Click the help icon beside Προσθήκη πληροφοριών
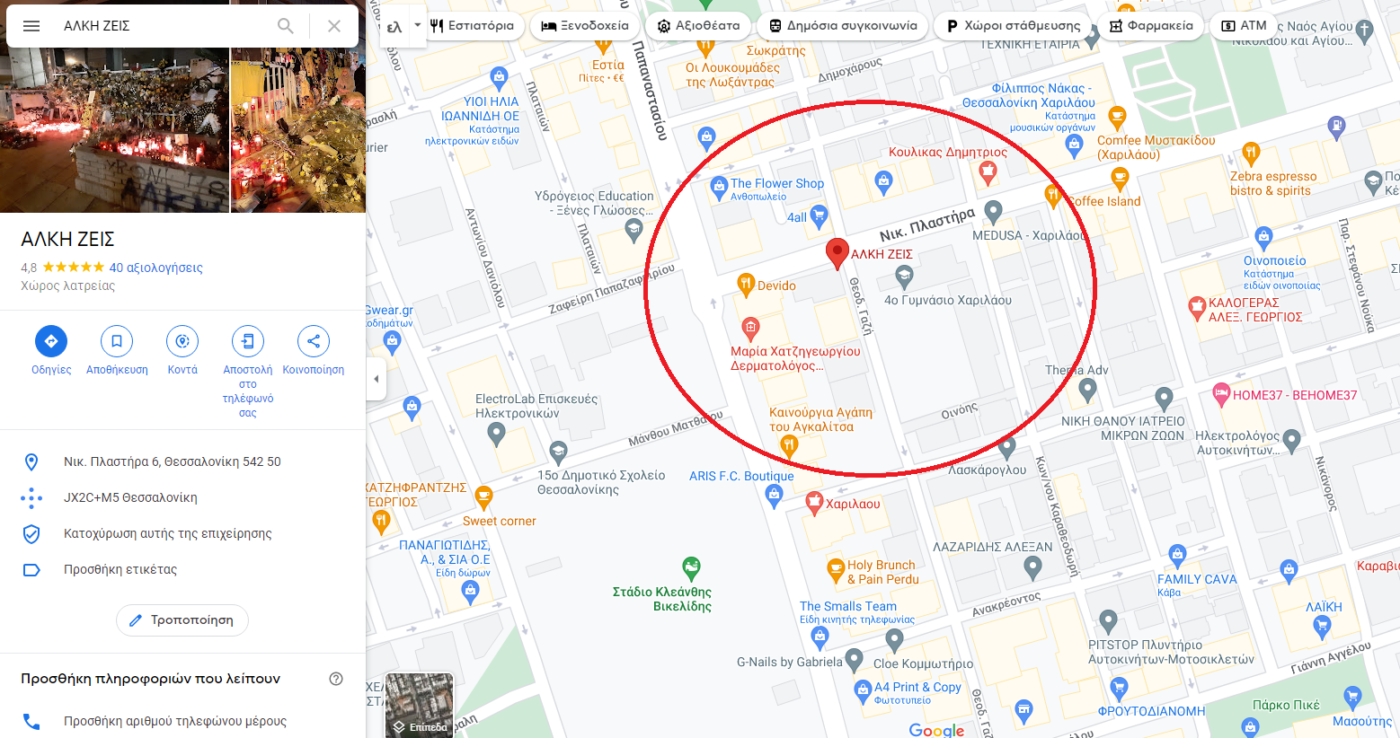The height and width of the screenshot is (738, 1400). coord(336,679)
